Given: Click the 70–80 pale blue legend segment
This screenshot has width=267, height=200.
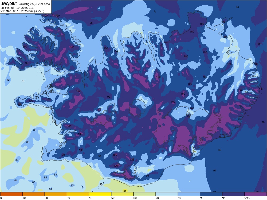Looking at the screenshot, I should point(167,194).
